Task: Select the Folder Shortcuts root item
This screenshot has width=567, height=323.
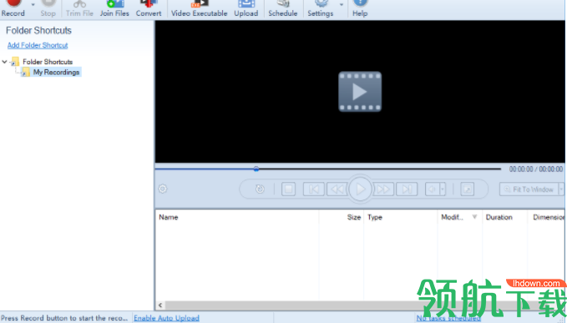Action: tap(48, 62)
